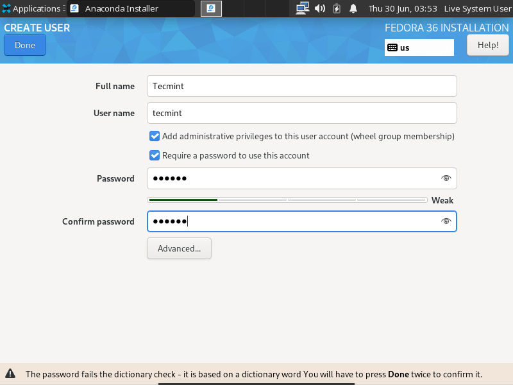Show password using eye icon in Password field

click(446, 178)
